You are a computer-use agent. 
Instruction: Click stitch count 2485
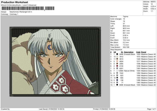(x=121, y=64)
